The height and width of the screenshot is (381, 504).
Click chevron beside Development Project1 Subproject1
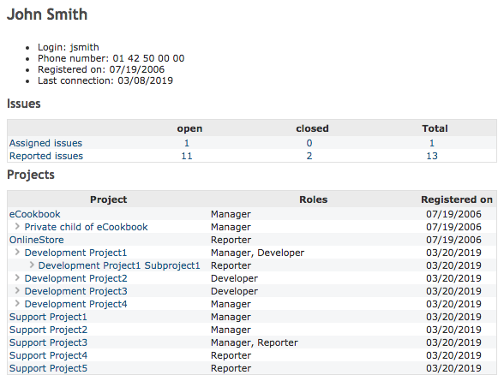[32, 265]
